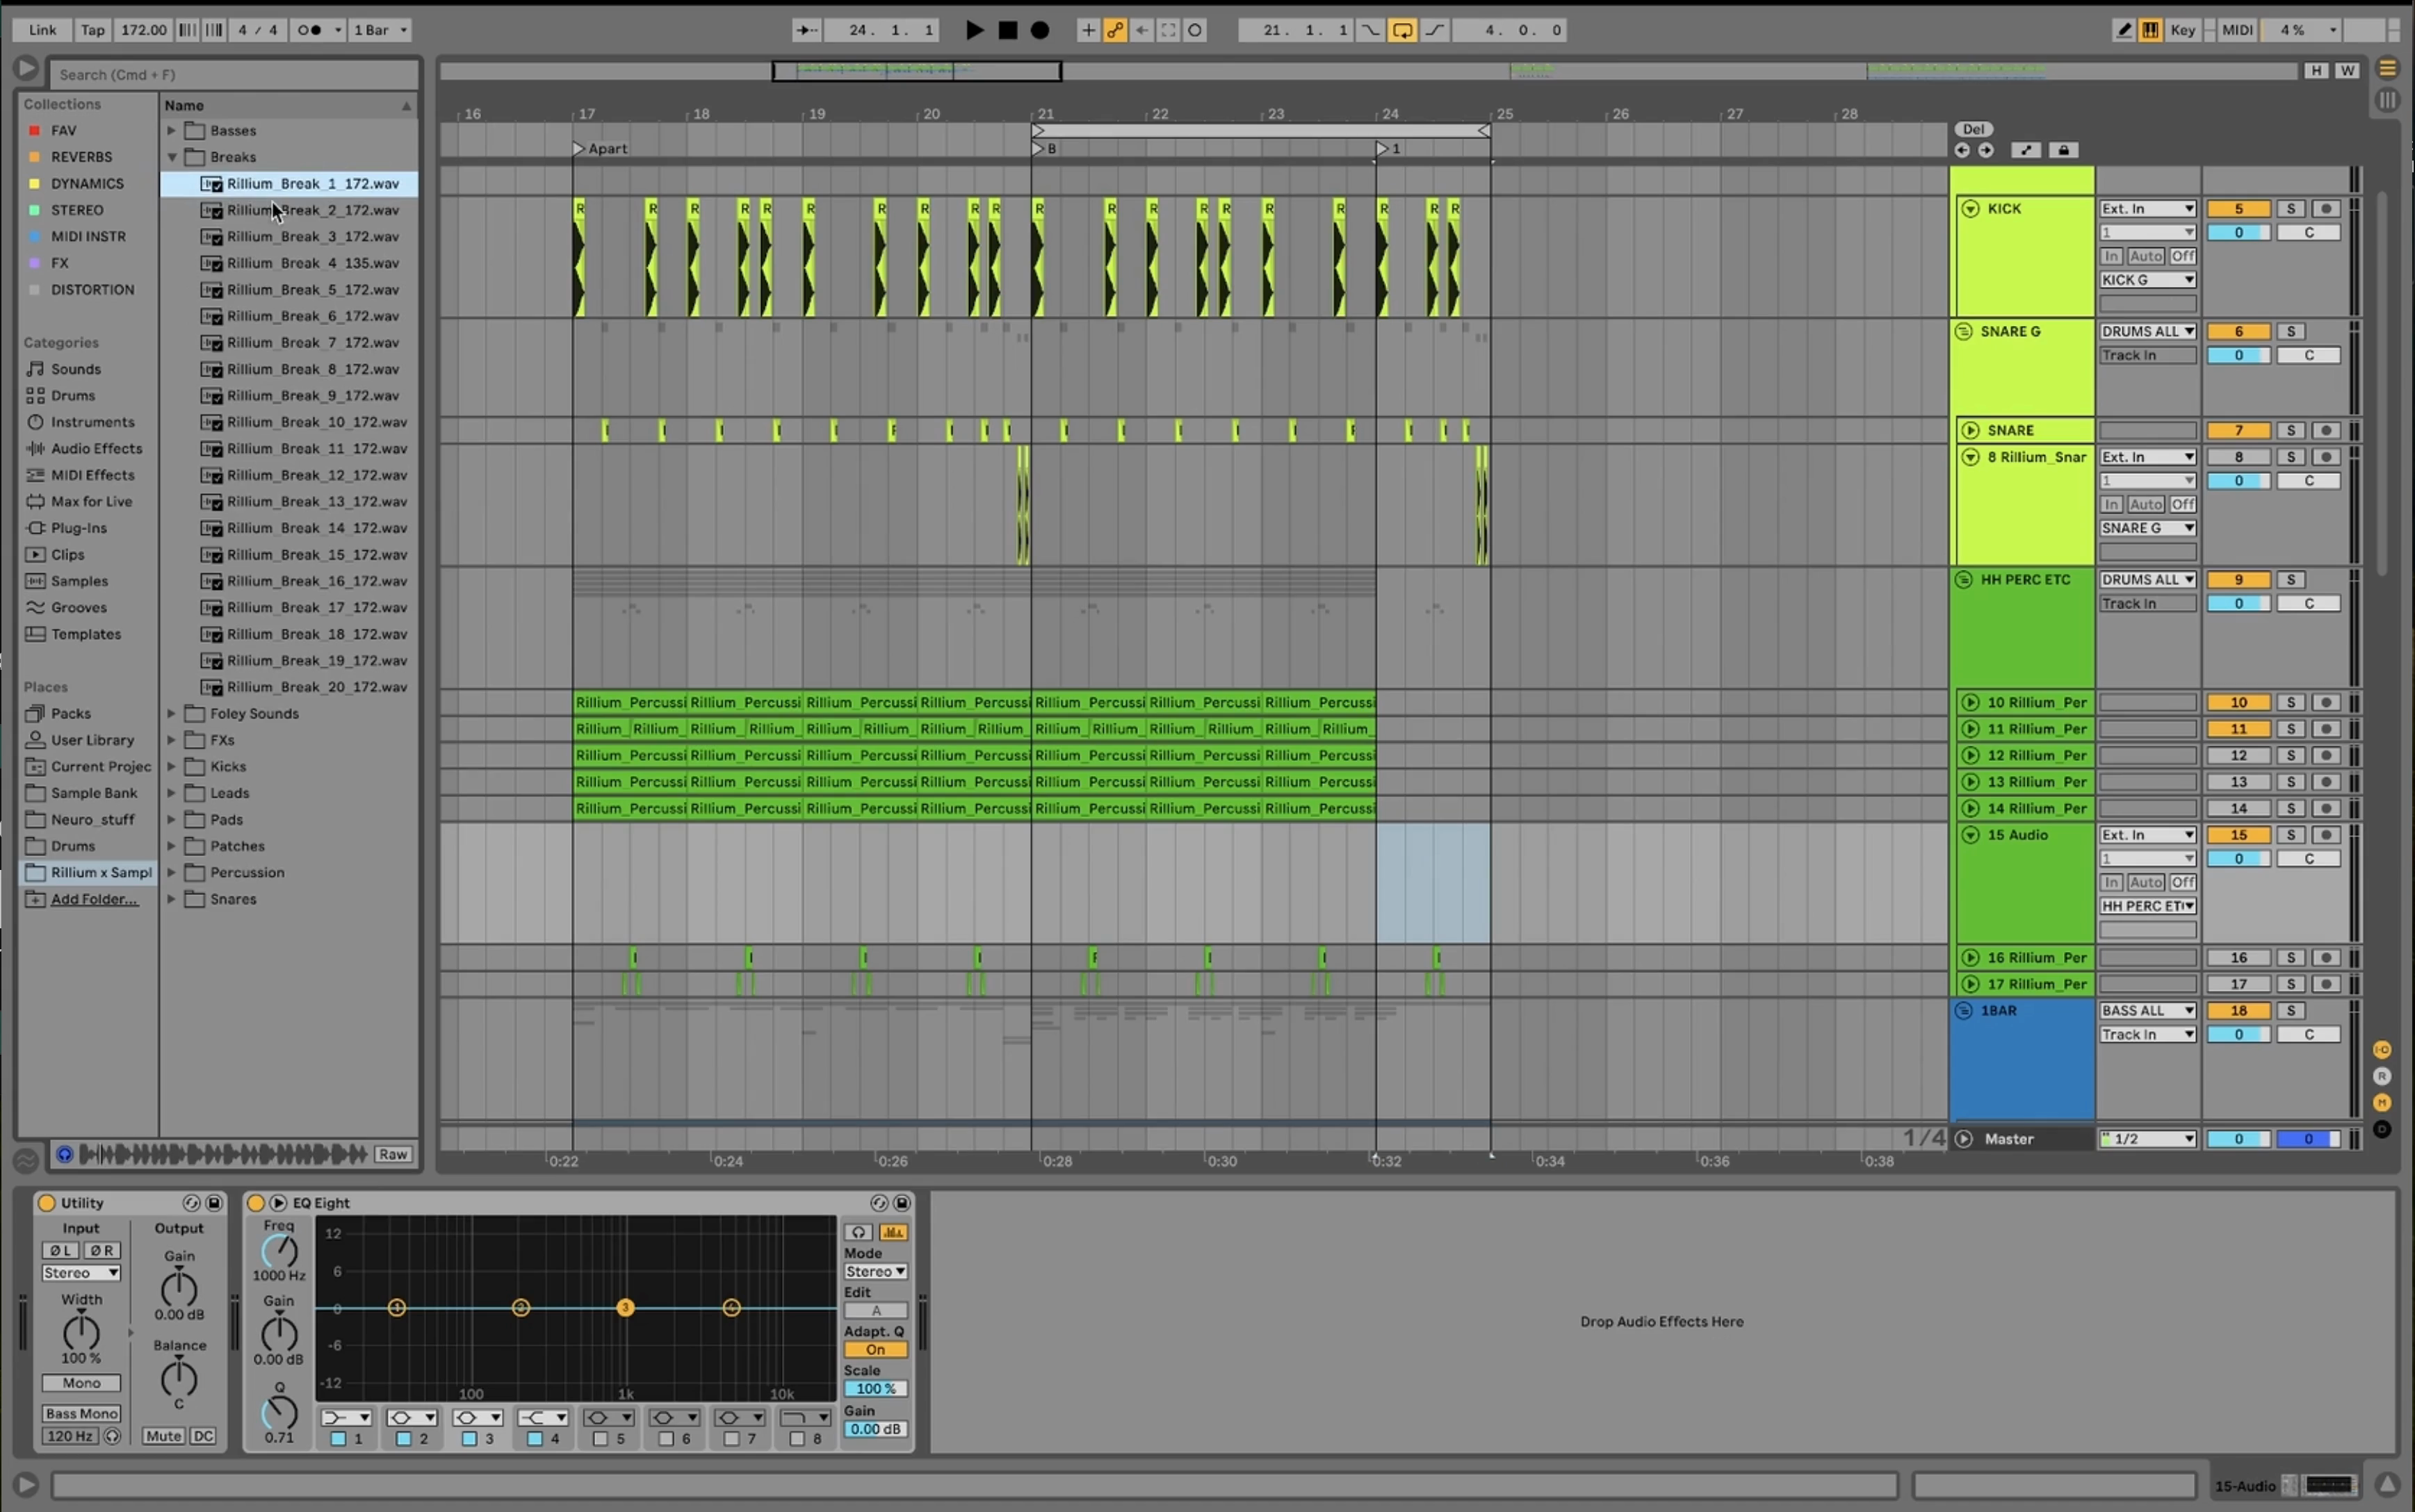Toggle EQ Eight Adaptive Q On button
The height and width of the screenshot is (1512, 2415).
click(875, 1349)
